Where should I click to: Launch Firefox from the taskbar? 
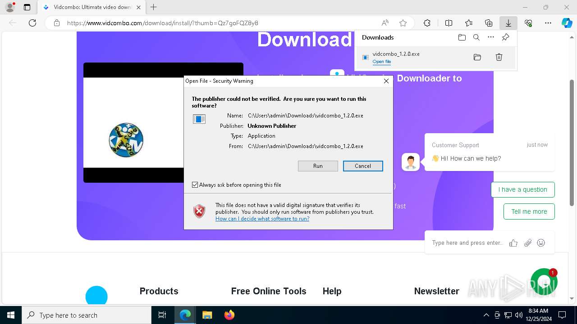click(x=229, y=315)
